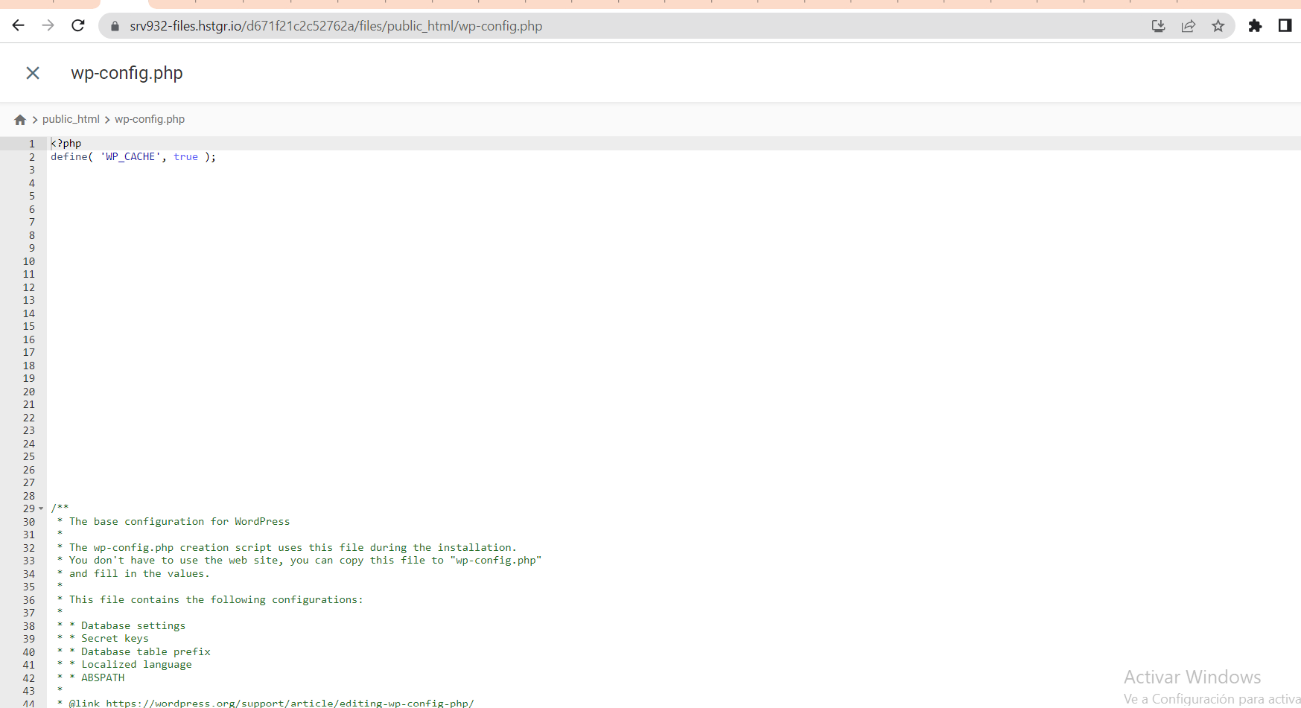1301x708 pixels.
Task: Click the 'WP_CACHE' string
Action: coord(131,157)
